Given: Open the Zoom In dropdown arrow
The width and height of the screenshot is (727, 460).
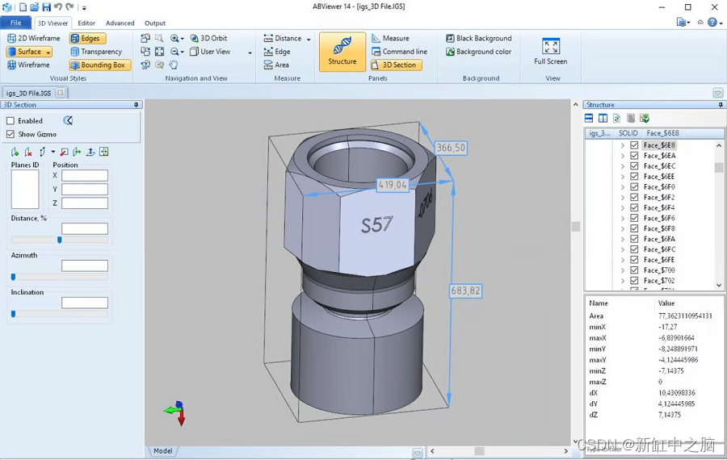Looking at the screenshot, I should coord(183,39).
